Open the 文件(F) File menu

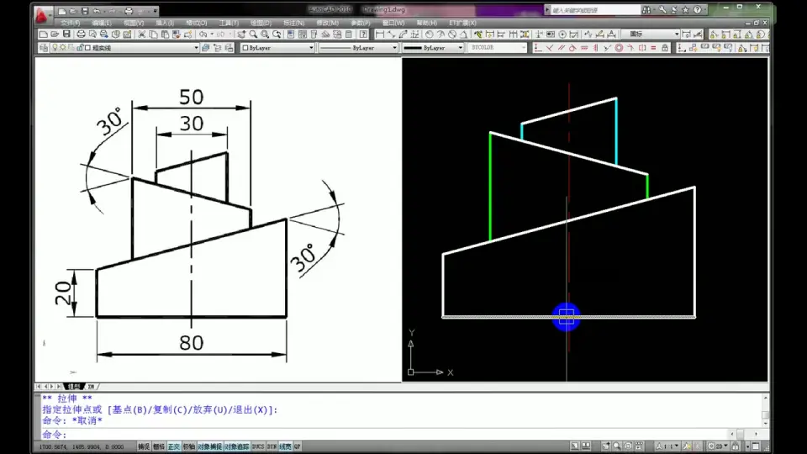pyautogui.click(x=70, y=24)
